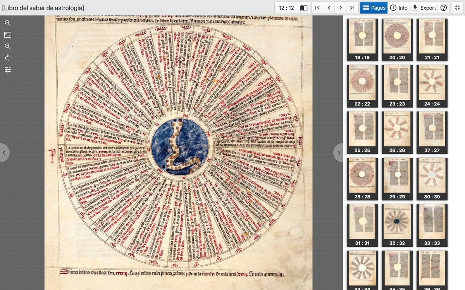The height and width of the screenshot is (290, 465).
Task: Go to previous page in toolbar
Action: pyautogui.click(x=329, y=8)
